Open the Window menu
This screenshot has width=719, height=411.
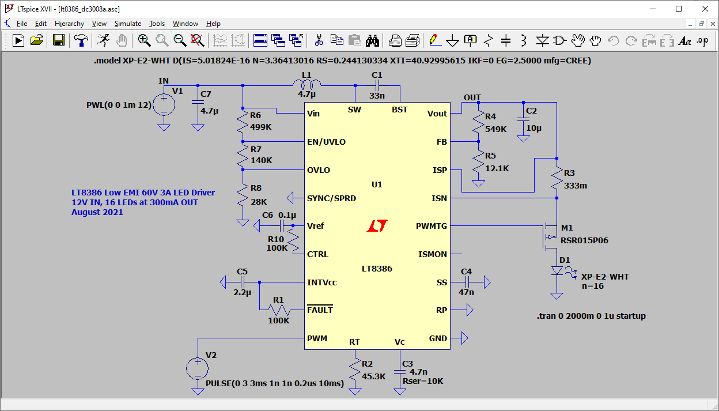[186, 24]
